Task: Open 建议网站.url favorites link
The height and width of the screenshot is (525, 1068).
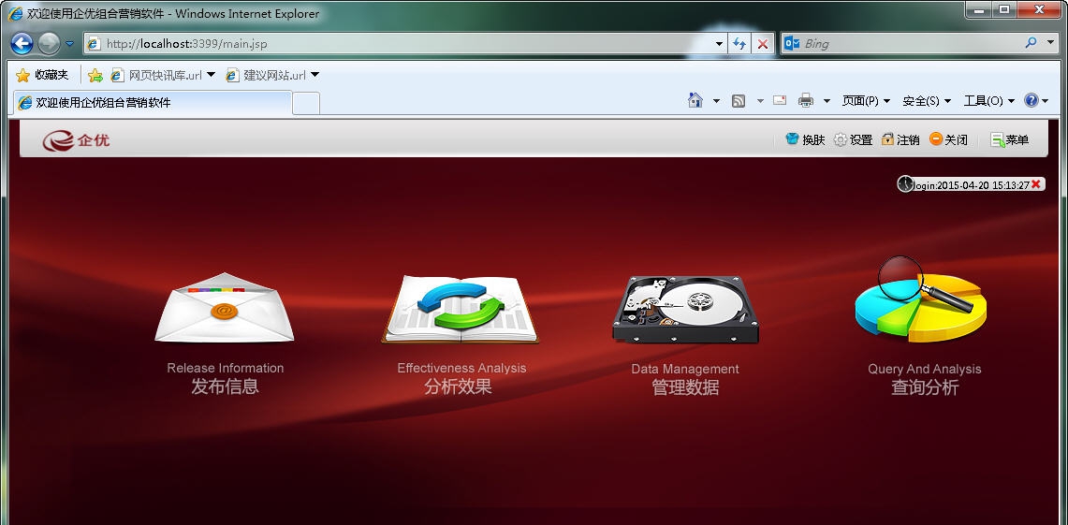Action: point(266,75)
